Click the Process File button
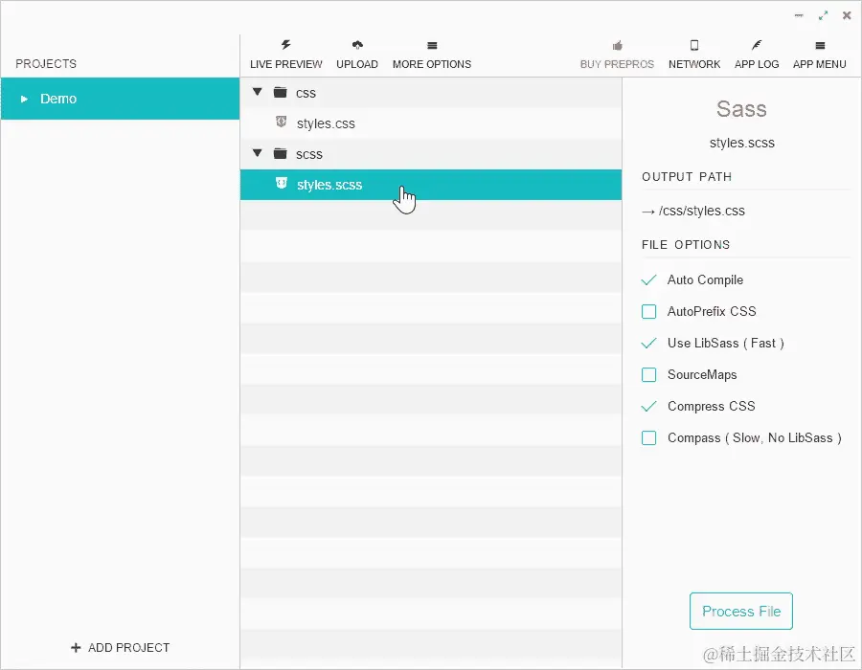This screenshot has height=670, width=862. pos(741,612)
